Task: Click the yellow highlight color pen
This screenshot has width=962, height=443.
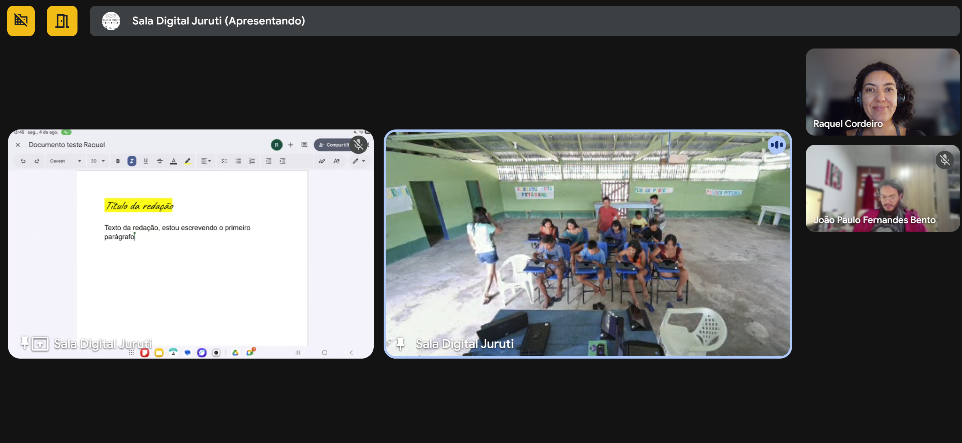Action: 187,161
